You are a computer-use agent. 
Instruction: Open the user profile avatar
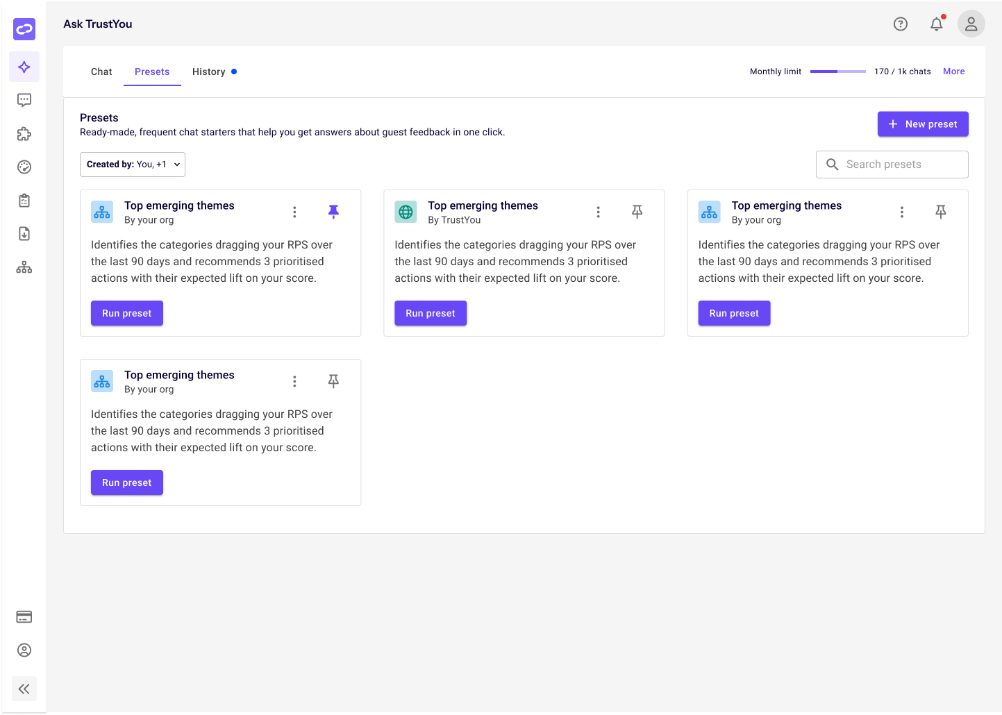click(x=971, y=24)
